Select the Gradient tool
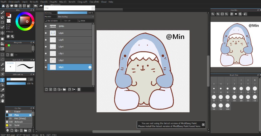261x136 pixels. pyautogui.click(x=2, y=49)
